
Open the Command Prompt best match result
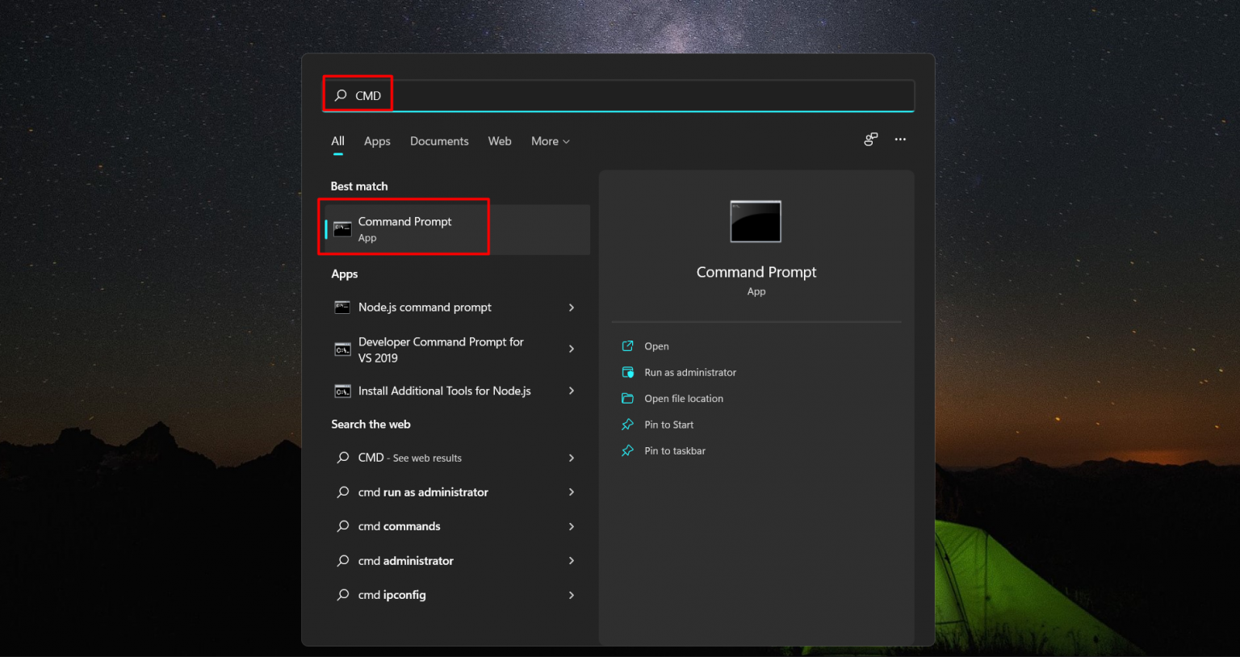[x=457, y=229]
